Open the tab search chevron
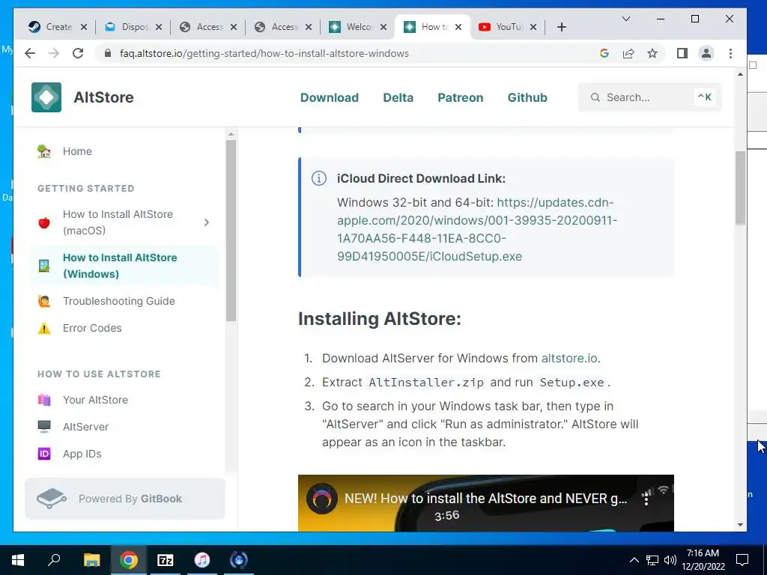This screenshot has width=767, height=575. pos(625,19)
